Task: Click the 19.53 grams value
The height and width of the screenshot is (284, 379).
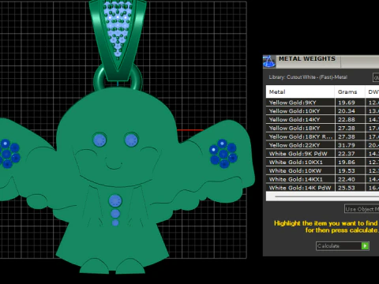Action: coord(347,170)
